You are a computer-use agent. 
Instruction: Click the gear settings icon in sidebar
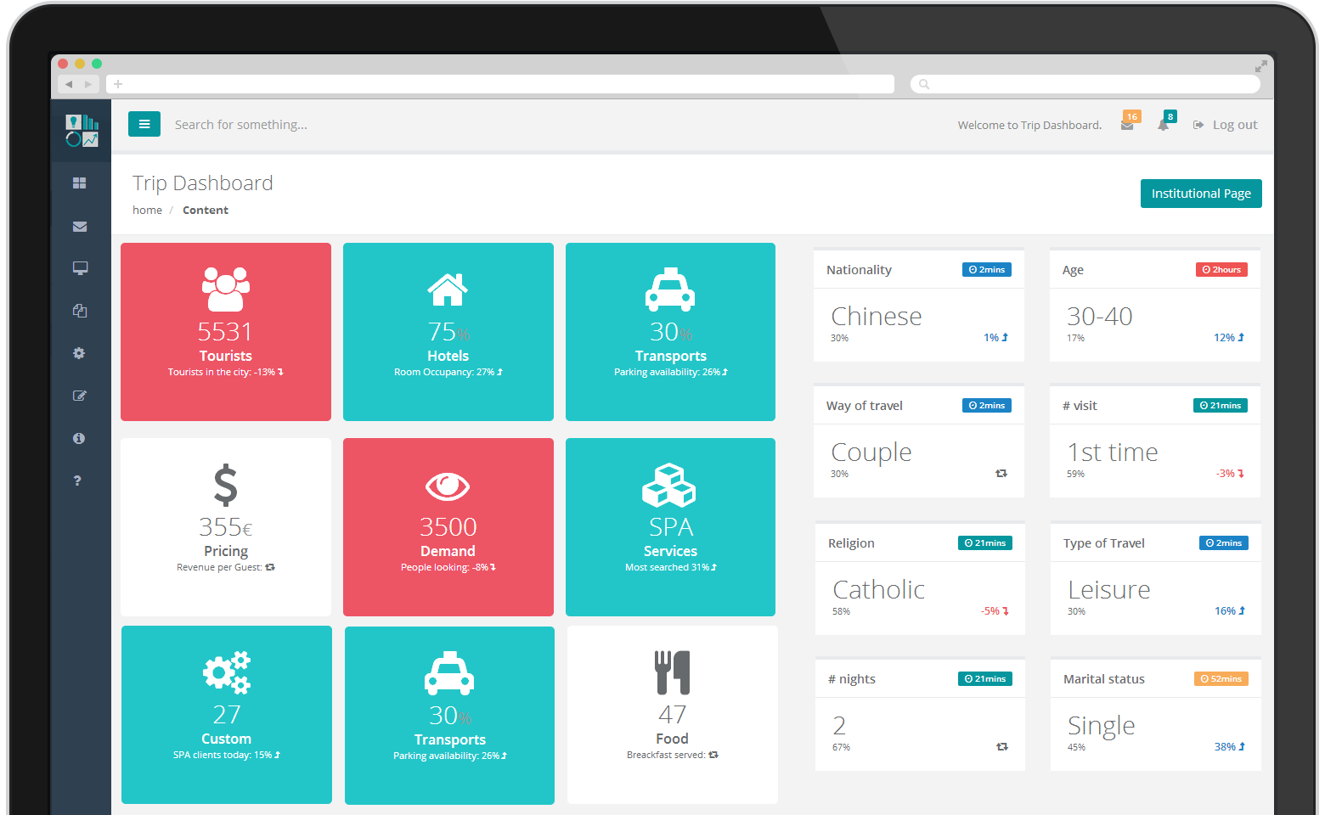point(79,353)
